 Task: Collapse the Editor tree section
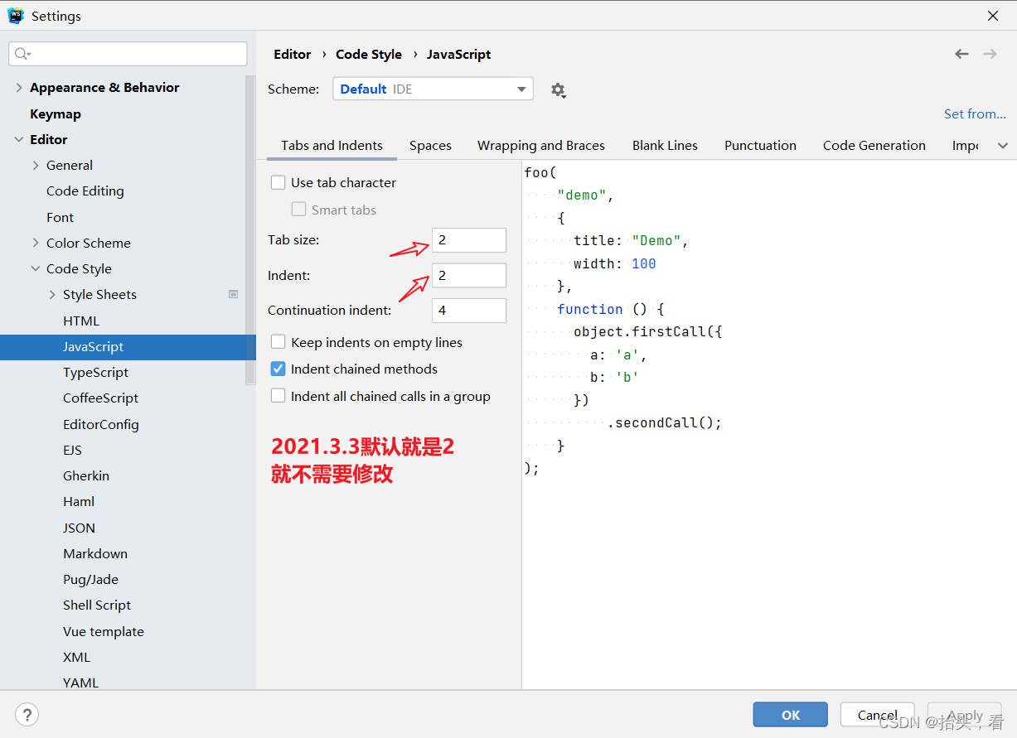[19, 139]
